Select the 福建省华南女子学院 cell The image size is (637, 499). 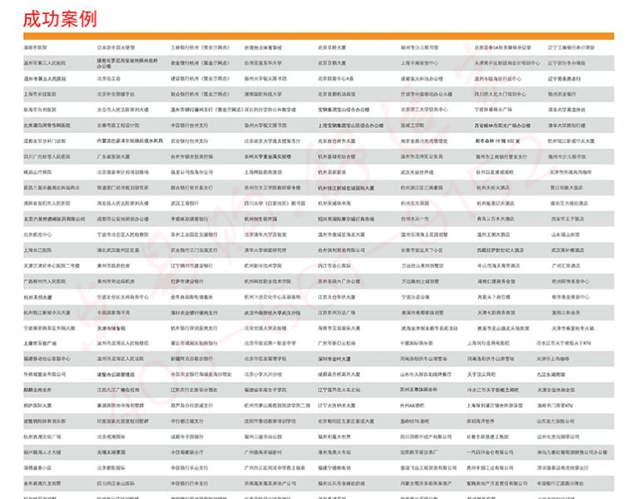tap(265, 390)
